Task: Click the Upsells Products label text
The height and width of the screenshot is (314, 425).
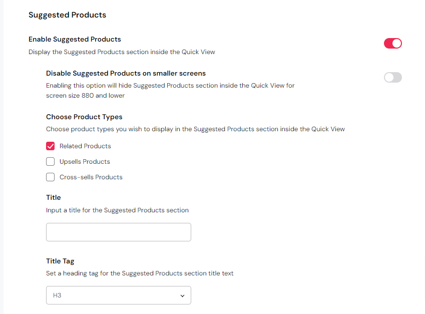Action: coord(85,162)
